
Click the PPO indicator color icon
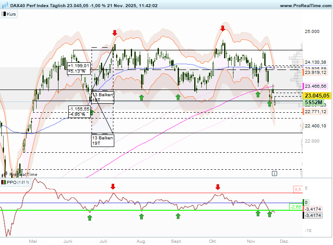[4, 183]
